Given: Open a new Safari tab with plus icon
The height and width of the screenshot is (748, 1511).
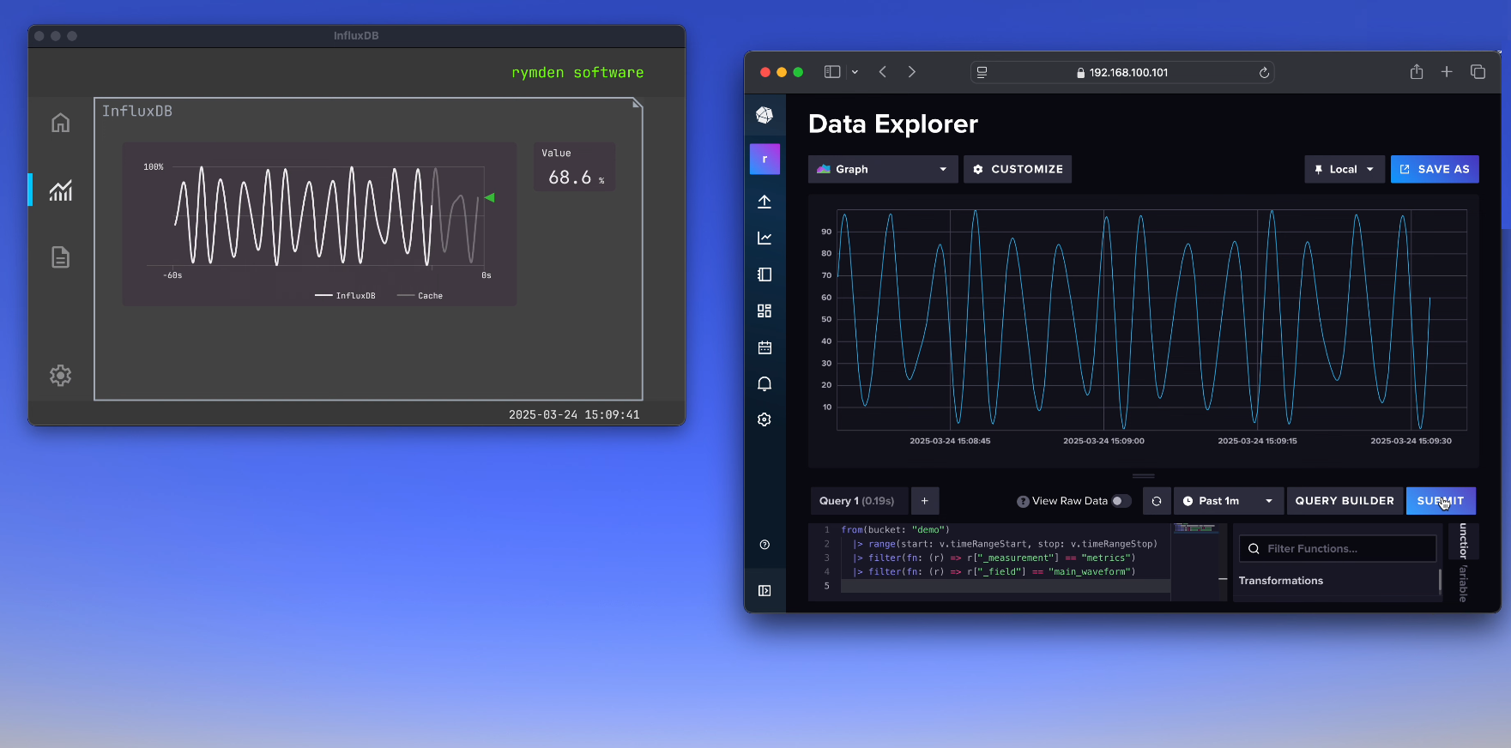Looking at the screenshot, I should (x=1447, y=72).
